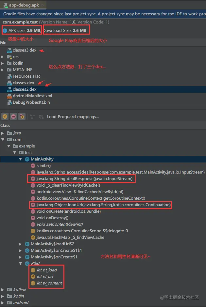Select the loadUrl method row
206x307 pixels.
point(104,205)
